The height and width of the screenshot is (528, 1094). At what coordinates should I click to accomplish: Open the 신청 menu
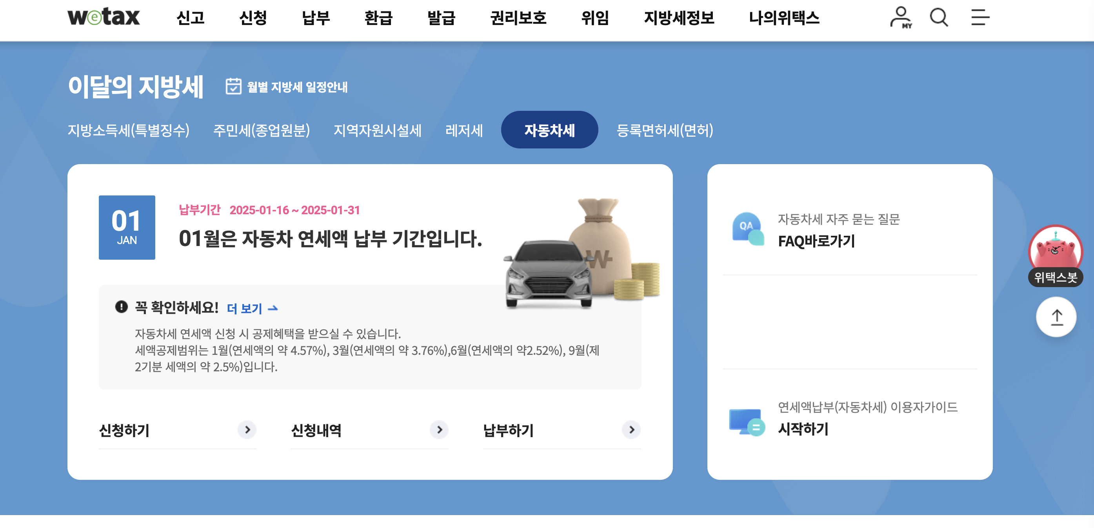(x=253, y=18)
